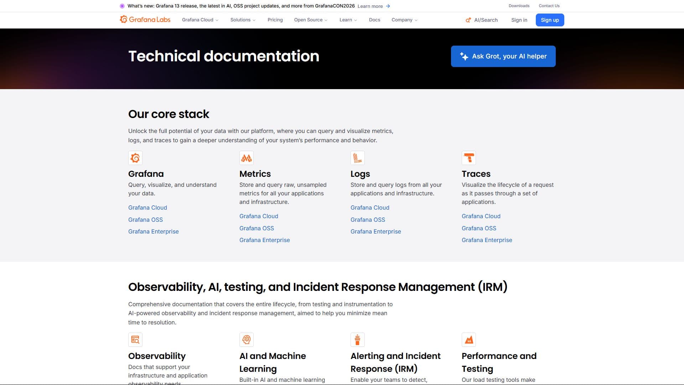This screenshot has height=385, width=684.
Task: Click the sparkle icon in Ask Grot button
Action: pyautogui.click(x=464, y=56)
